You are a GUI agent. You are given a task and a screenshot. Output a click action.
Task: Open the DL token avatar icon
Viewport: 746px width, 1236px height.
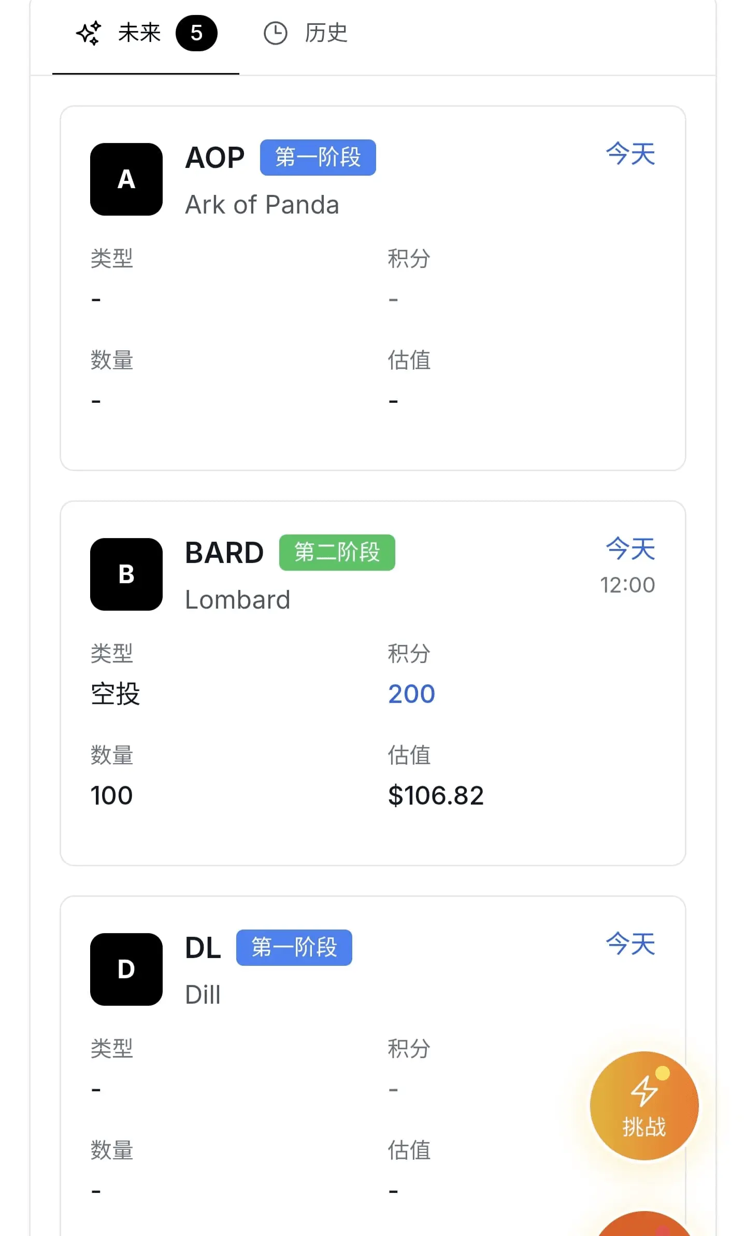click(x=126, y=970)
